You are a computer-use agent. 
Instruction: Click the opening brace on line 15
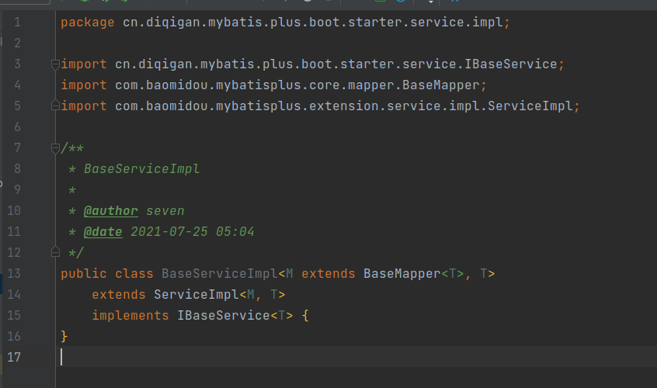[305, 315]
